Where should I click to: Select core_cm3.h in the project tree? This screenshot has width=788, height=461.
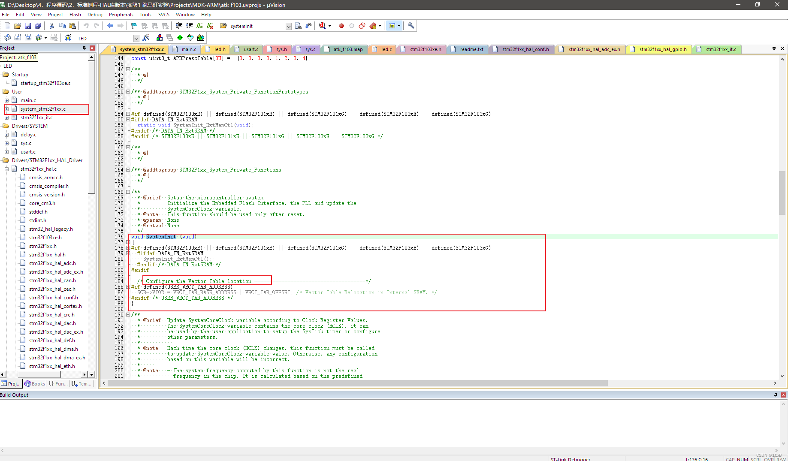[x=42, y=203]
